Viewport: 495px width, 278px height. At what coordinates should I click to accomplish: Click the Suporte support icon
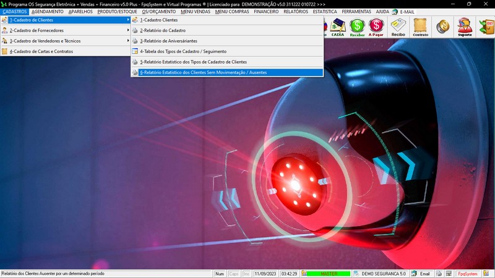pyautogui.click(x=464, y=27)
